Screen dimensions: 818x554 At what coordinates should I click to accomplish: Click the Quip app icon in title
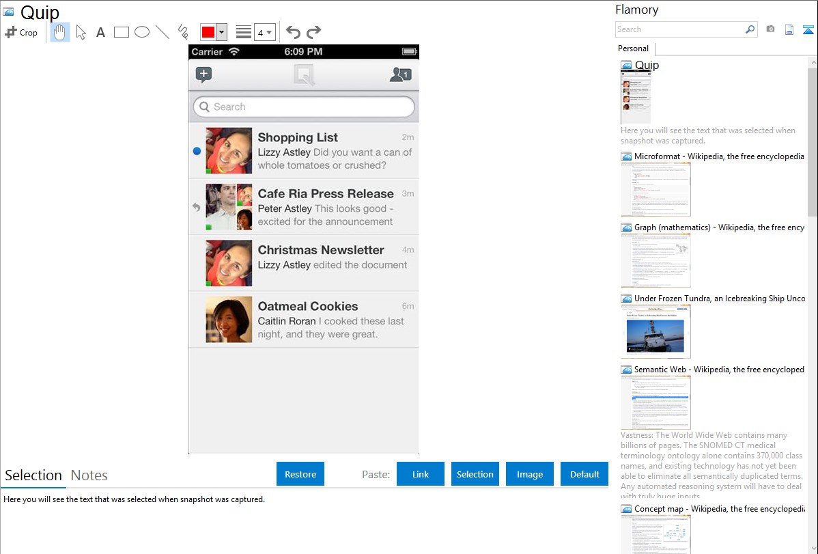(8, 11)
